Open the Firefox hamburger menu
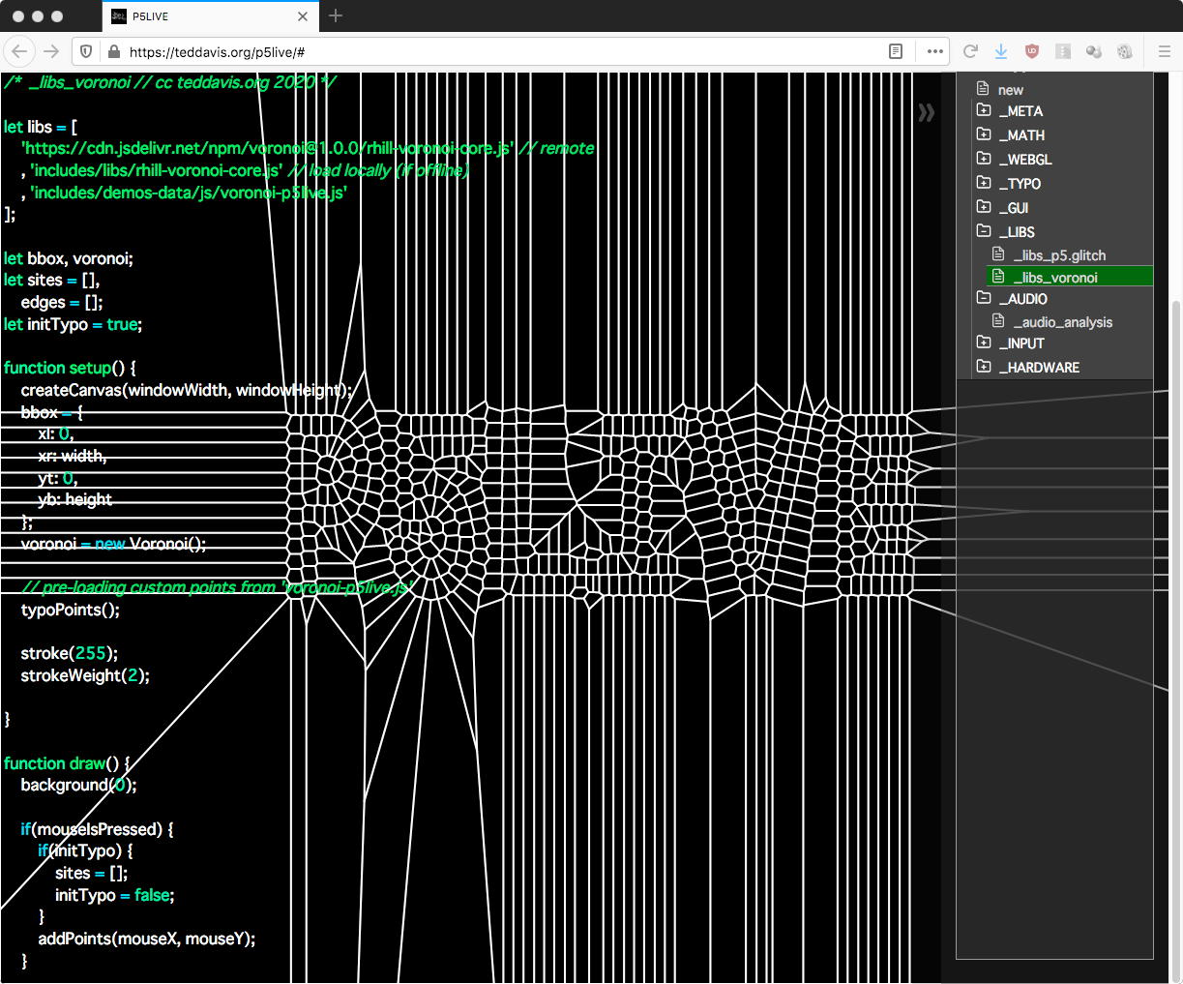The image size is (1183, 984). (1164, 51)
